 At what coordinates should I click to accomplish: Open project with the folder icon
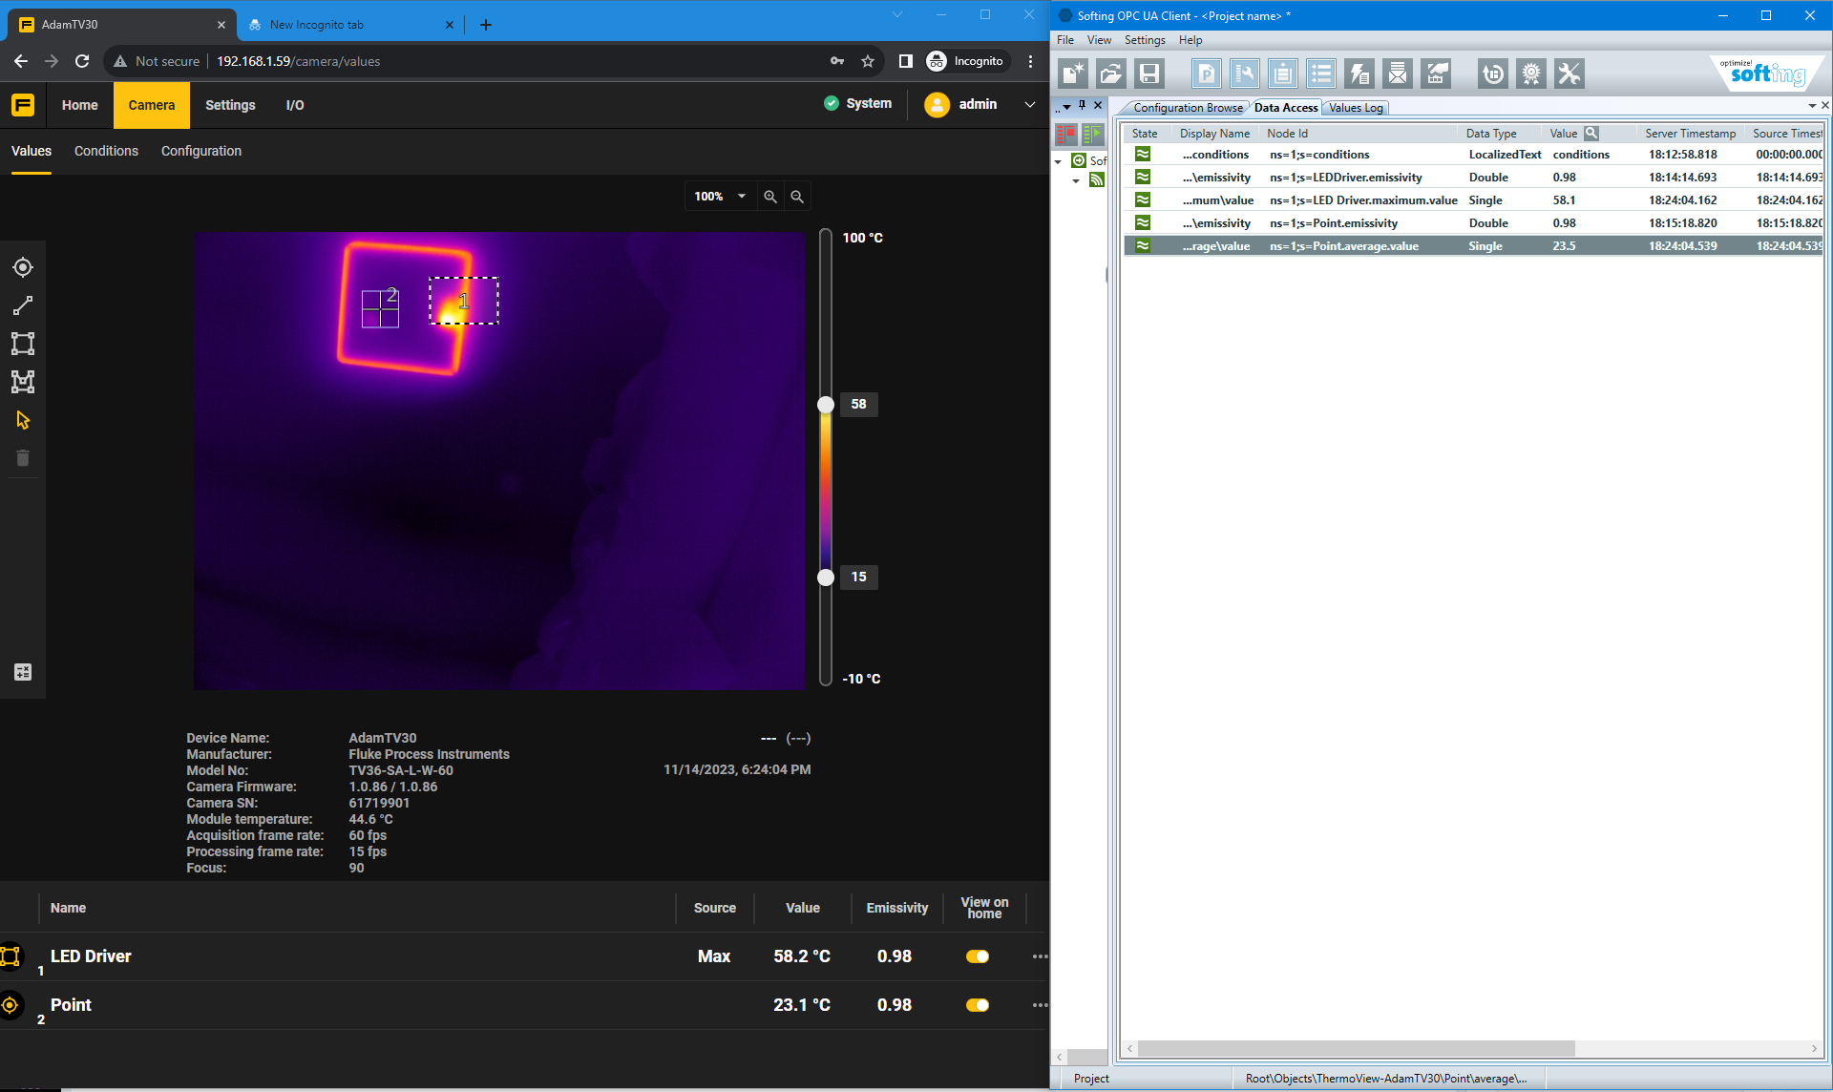(1111, 73)
